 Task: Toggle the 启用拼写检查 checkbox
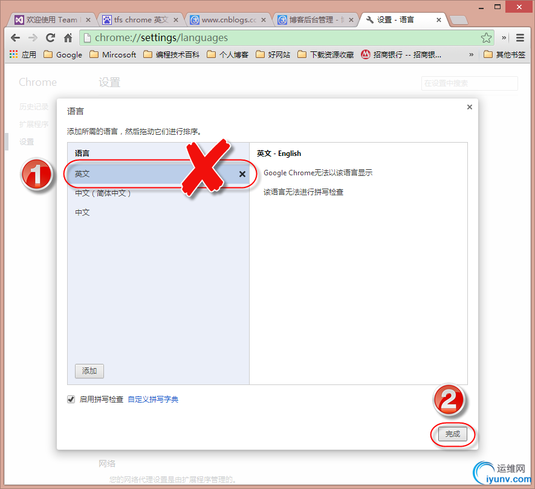click(71, 400)
